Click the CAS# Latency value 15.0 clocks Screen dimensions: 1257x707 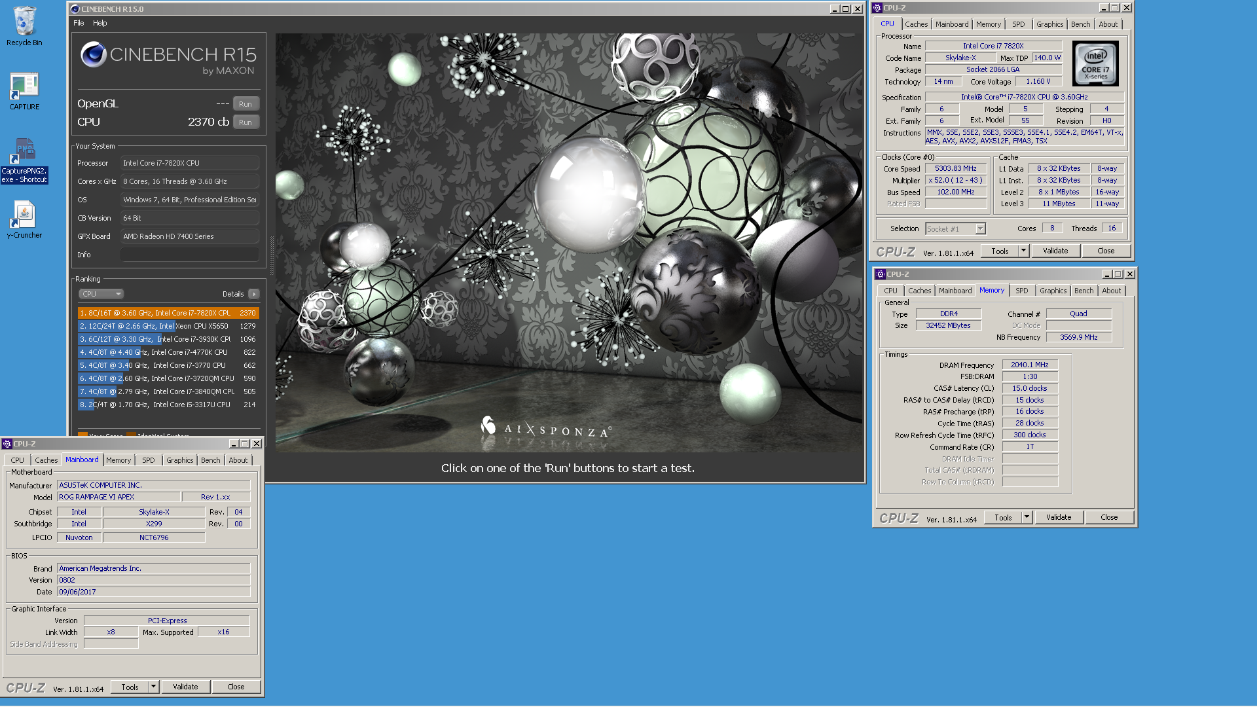click(x=1030, y=388)
